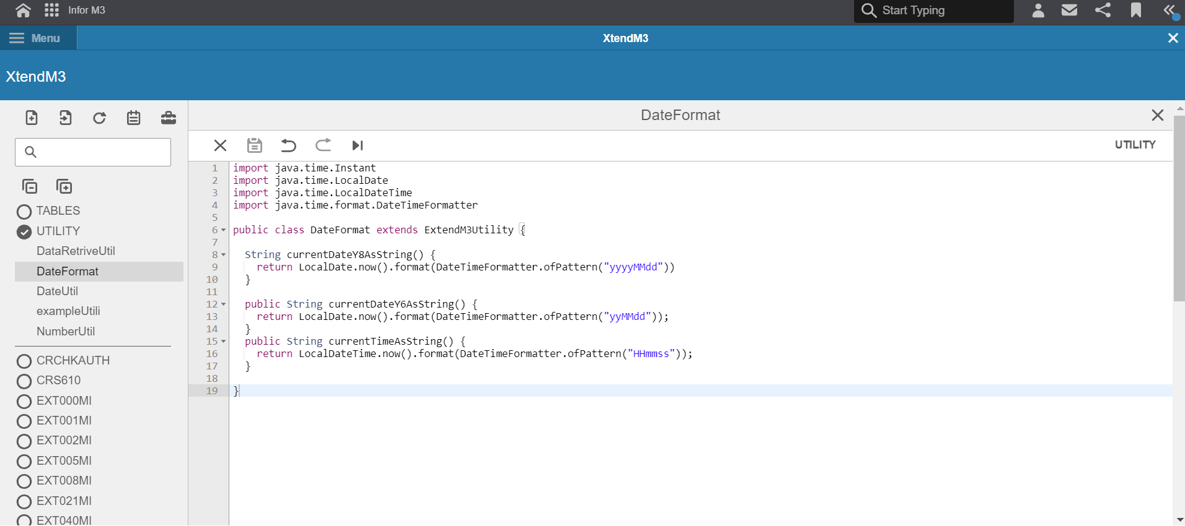Open NumberUtil utility
1185x526 pixels.
66,331
